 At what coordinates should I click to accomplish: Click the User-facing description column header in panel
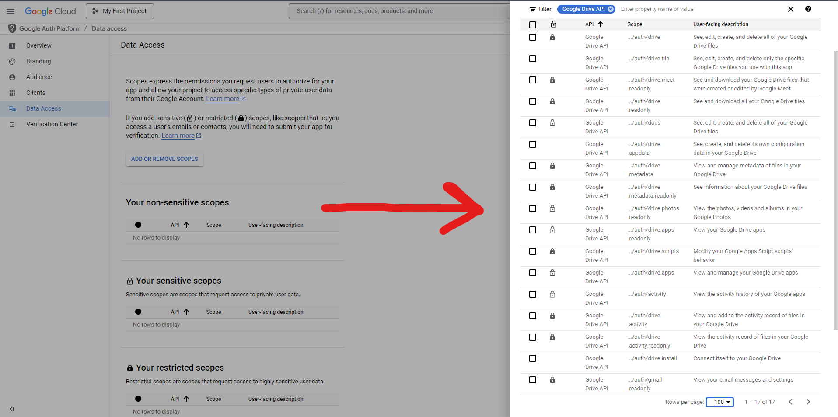point(721,24)
